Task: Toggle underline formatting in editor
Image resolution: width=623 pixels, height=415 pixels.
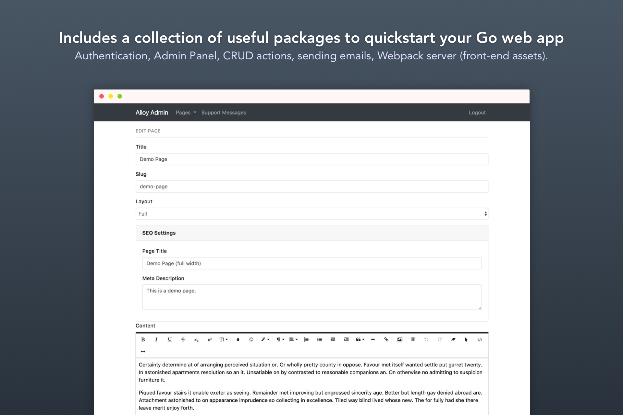Action: coord(169,339)
